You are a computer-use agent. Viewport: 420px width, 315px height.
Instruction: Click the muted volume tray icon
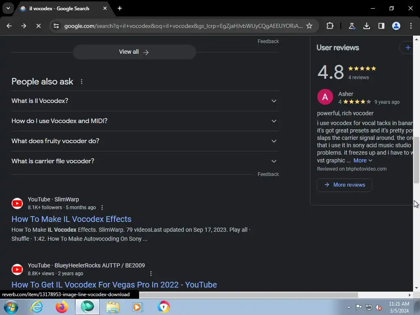379,307
